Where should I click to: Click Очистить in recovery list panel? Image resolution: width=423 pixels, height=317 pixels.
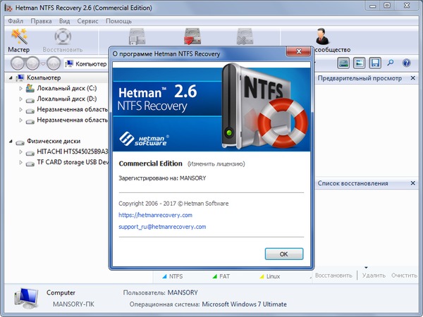(x=404, y=275)
